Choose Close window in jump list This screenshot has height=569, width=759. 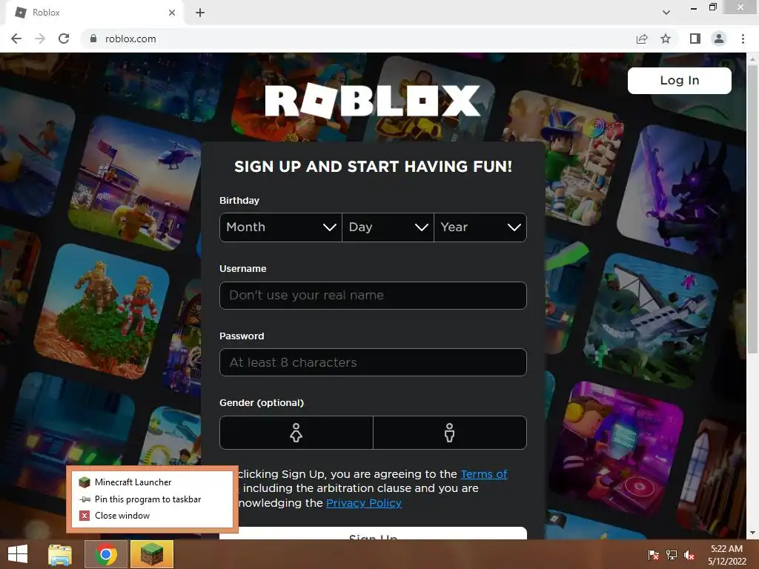152,516
